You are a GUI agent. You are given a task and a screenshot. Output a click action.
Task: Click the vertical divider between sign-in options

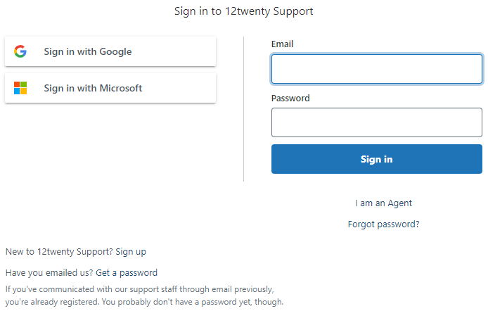click(243, 109)
